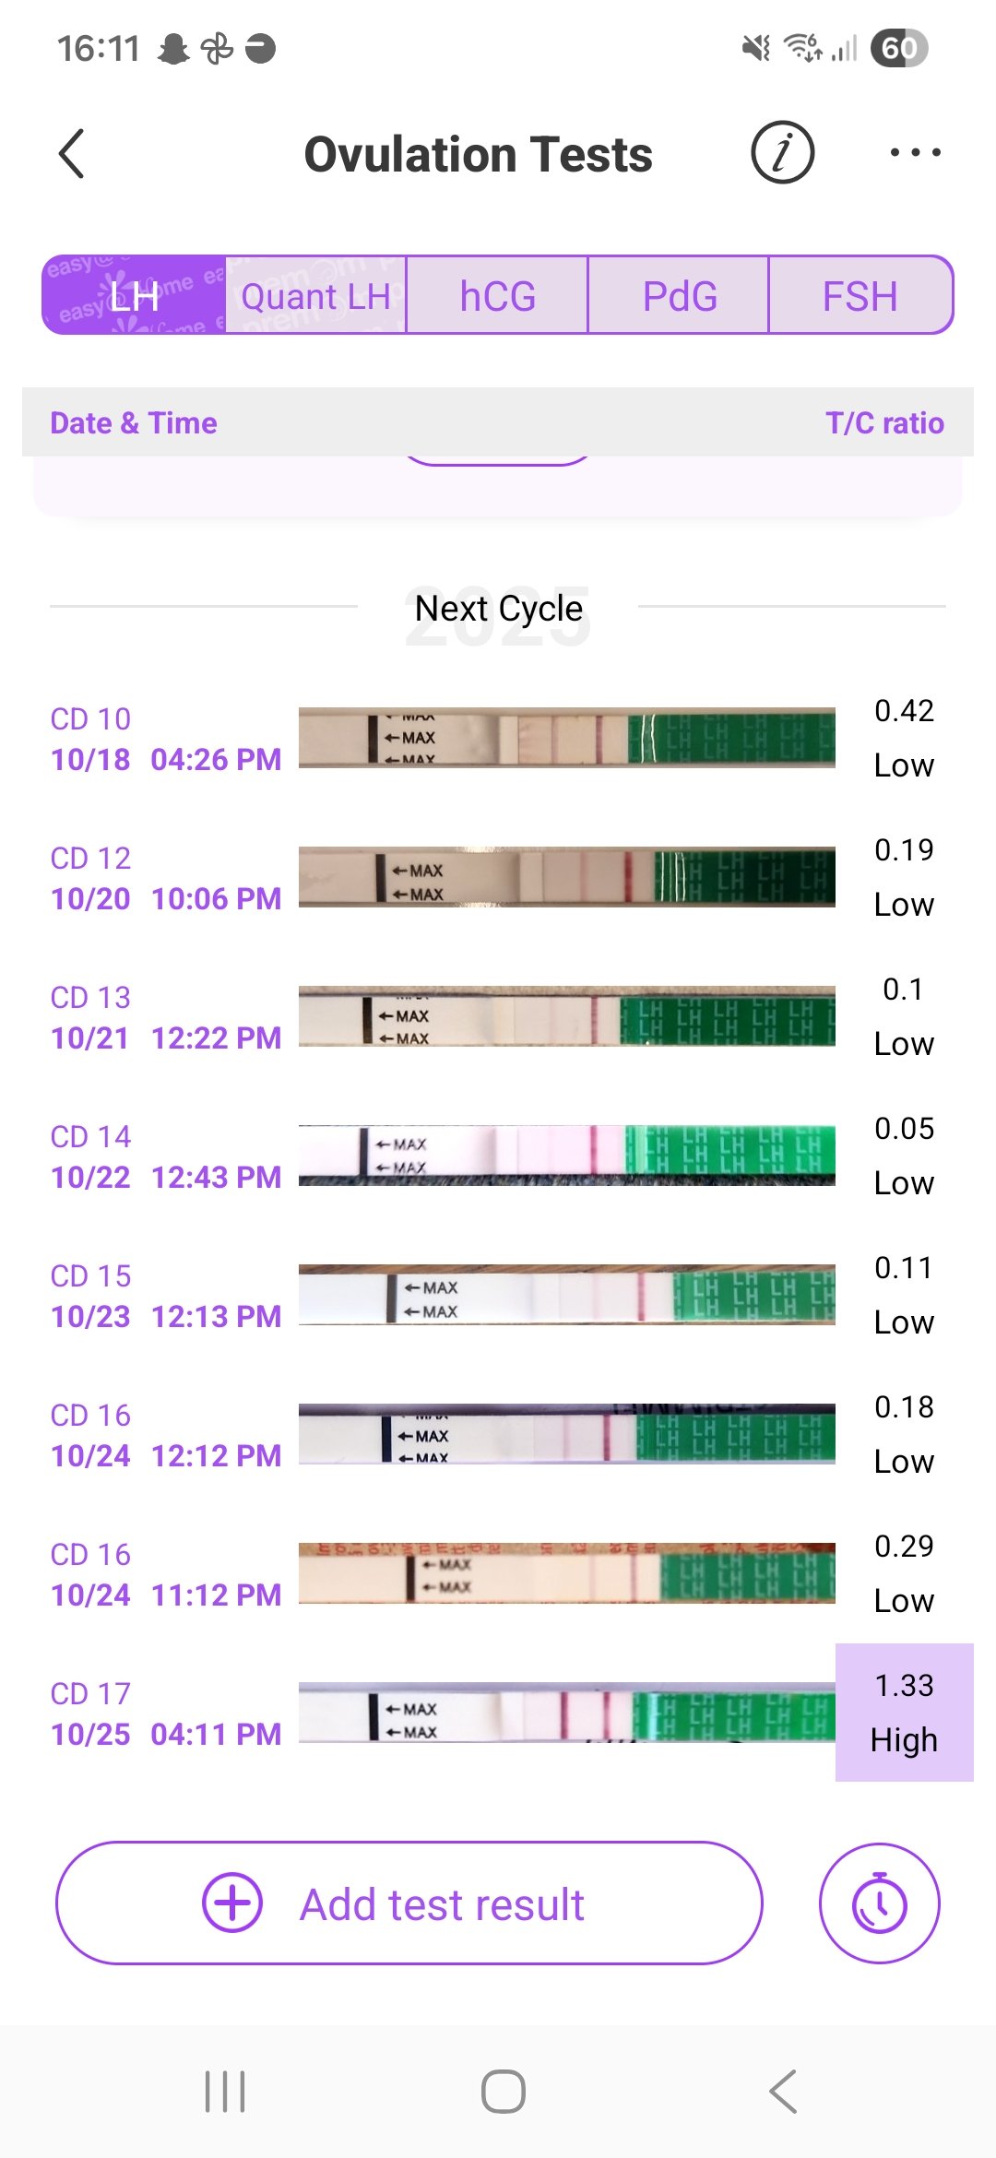The height and width of the screenshot is (2158, 996).
Task: Open the info icon next to title
Action: click(782, 153)
